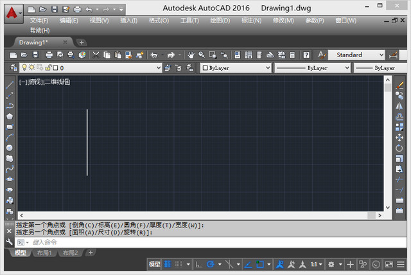This screenshot has height=275, width=411.
Task: Select the Spline draw tool
Action: click(x=10, y=169)
